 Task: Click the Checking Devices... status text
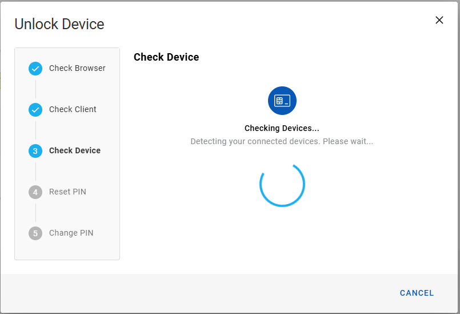point(282,128)
